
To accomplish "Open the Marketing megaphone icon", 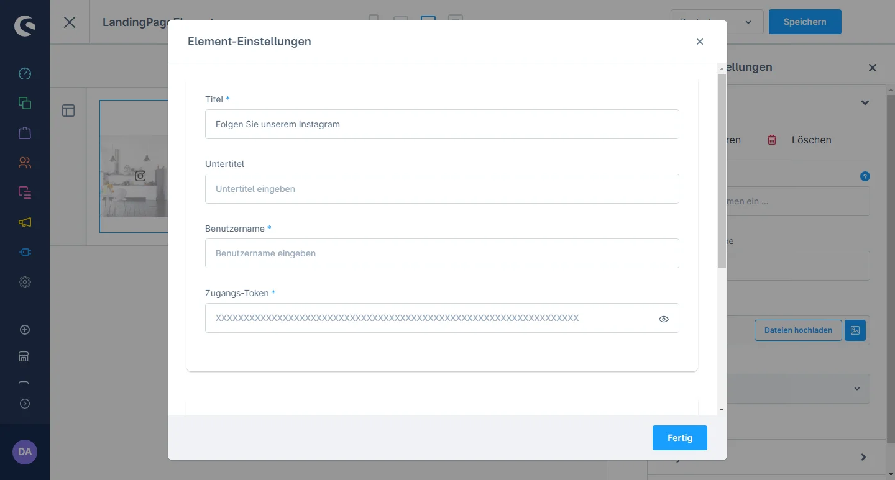I will coord(25,222).
